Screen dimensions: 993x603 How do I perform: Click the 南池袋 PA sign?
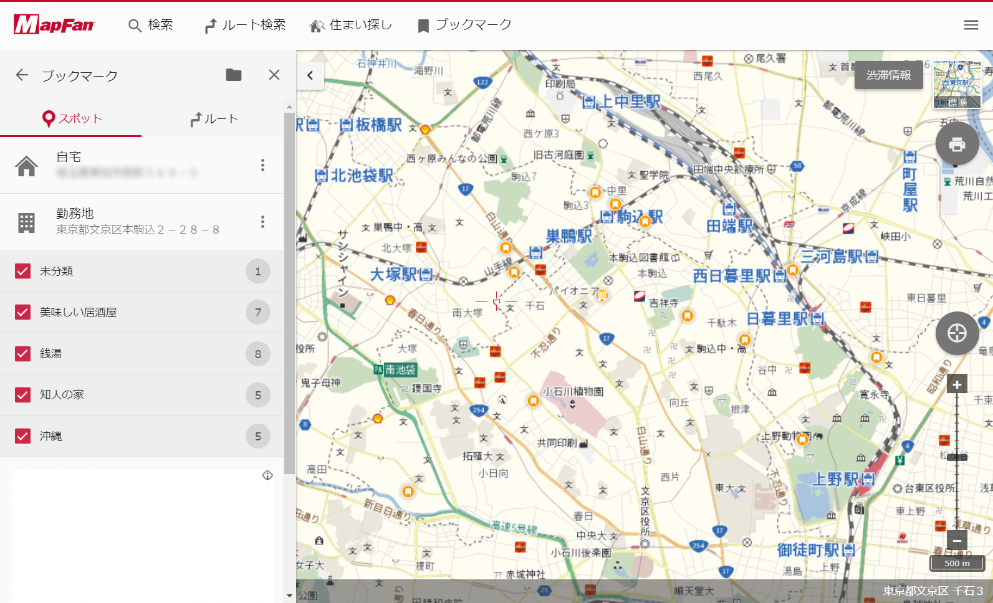coord(395,369)
